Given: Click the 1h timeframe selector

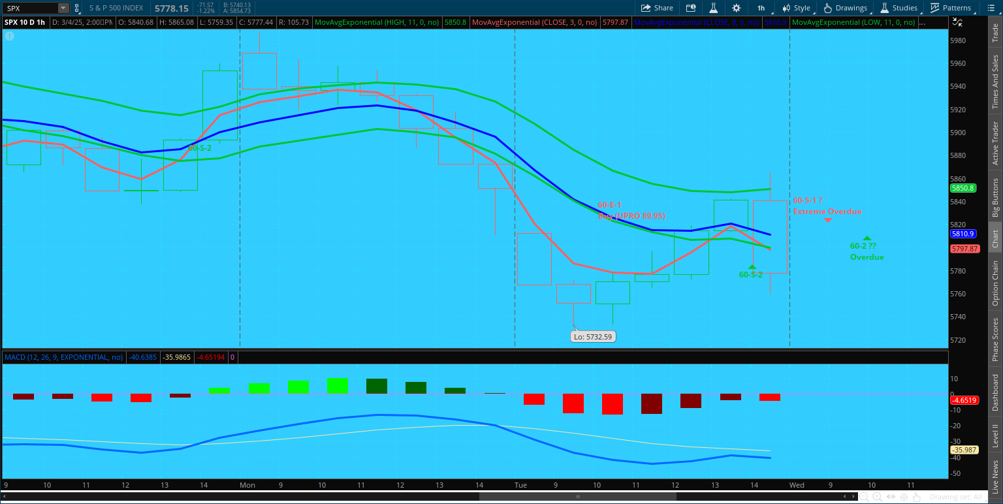Looking at the screenshot, I should 761,8.
